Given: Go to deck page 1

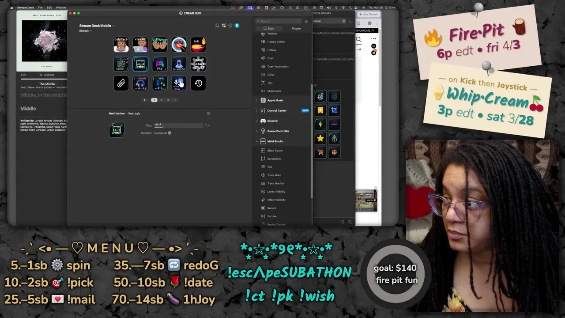Looking at the screenshot, I should (x=154, y=100).
